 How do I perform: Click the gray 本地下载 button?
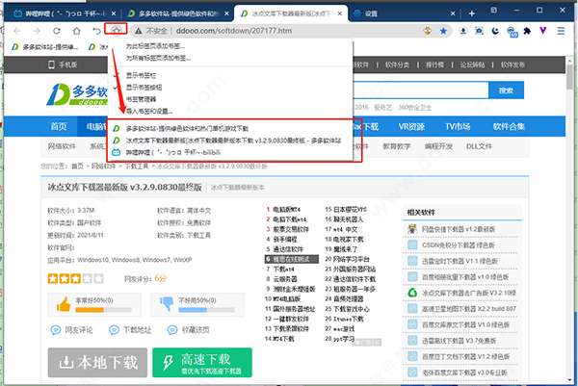[x=97, y=363]
